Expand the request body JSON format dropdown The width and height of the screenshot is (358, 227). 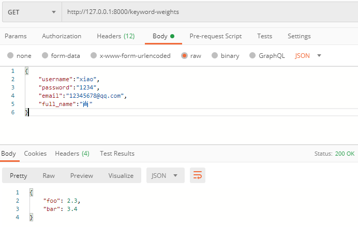click(308, 56)
